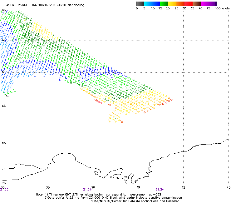Click the -64 latitude axis label

click(x=3, y=72)
